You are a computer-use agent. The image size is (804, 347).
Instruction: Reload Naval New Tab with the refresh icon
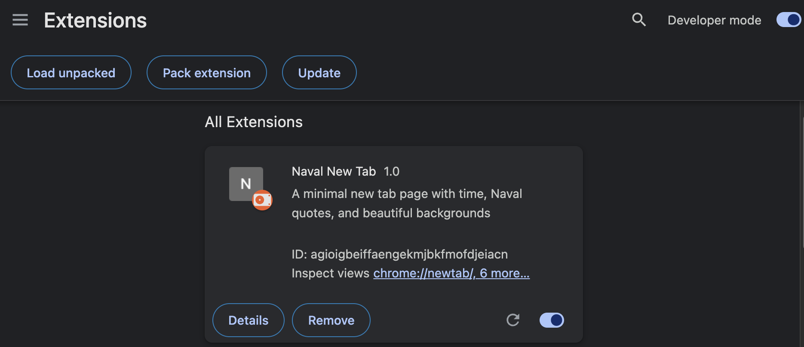coord(512,320)
